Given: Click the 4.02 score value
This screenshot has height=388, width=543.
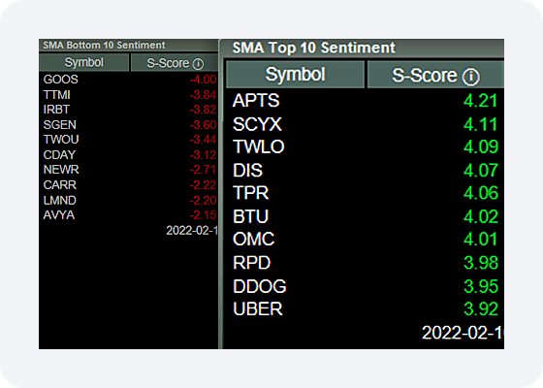Looking at the screenshot, I should [x=481, y=216].
